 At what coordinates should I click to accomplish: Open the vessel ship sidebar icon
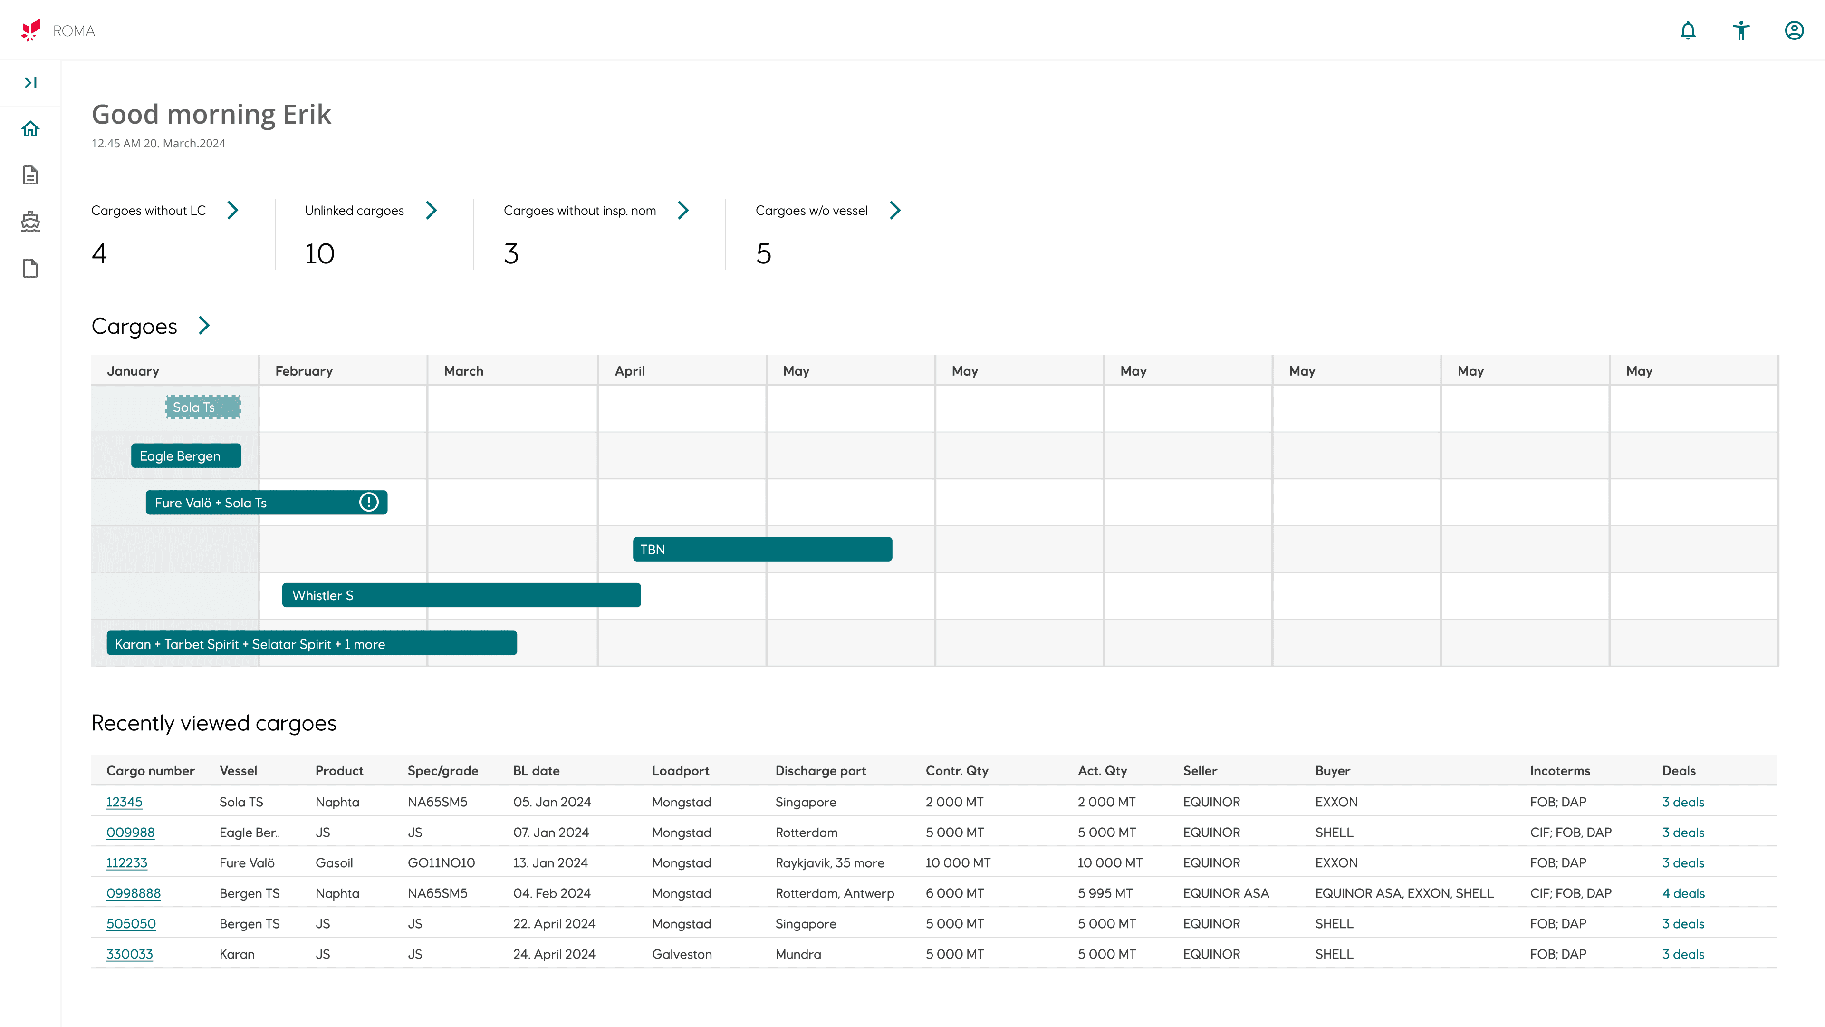30,222
